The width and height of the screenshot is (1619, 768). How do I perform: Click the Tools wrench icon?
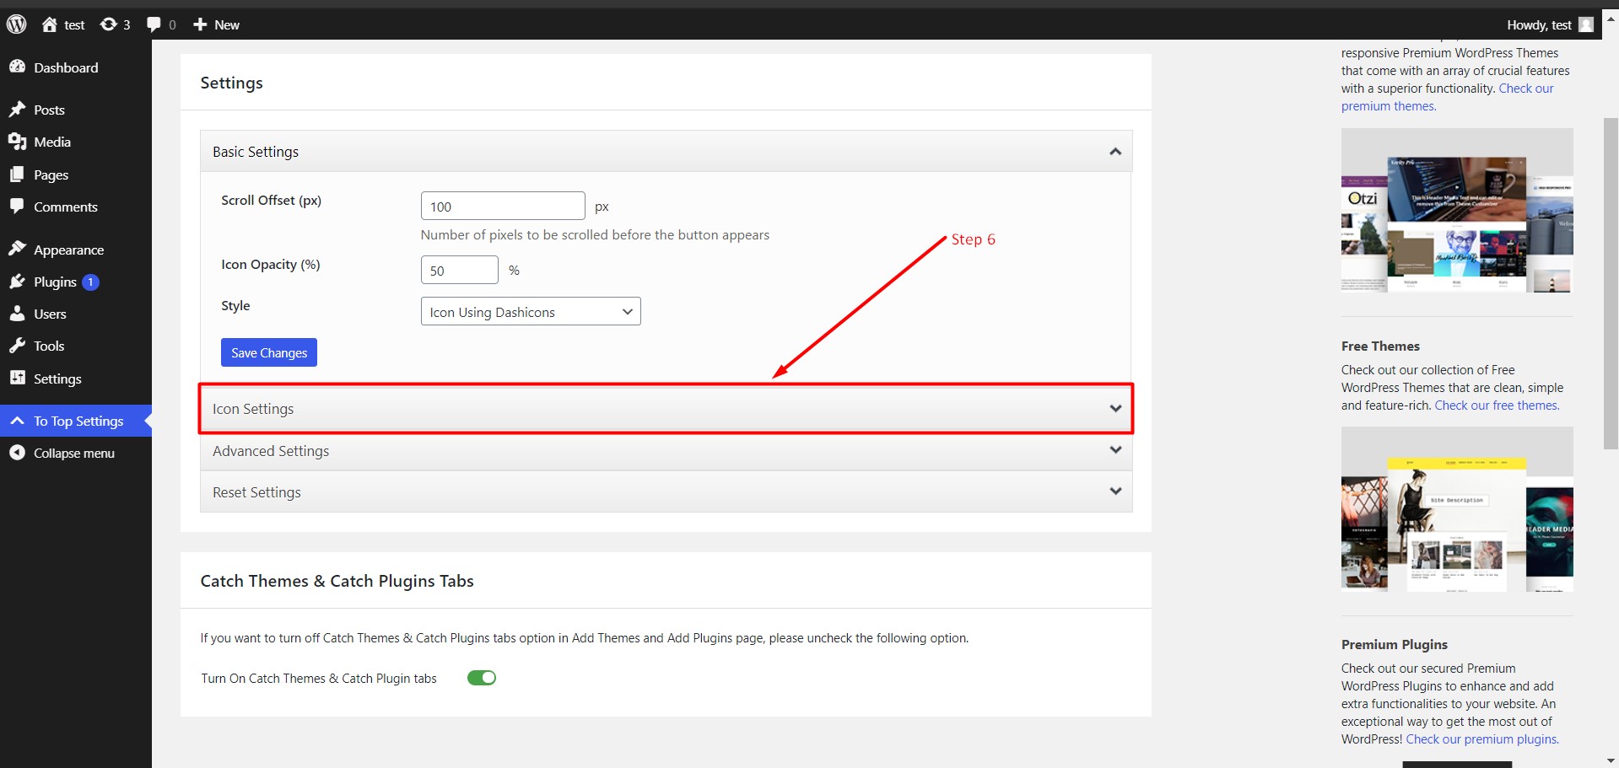point(17,346)
